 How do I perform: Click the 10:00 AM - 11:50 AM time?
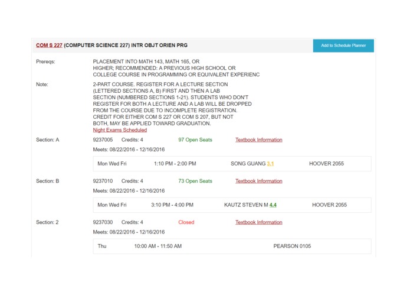158,246
